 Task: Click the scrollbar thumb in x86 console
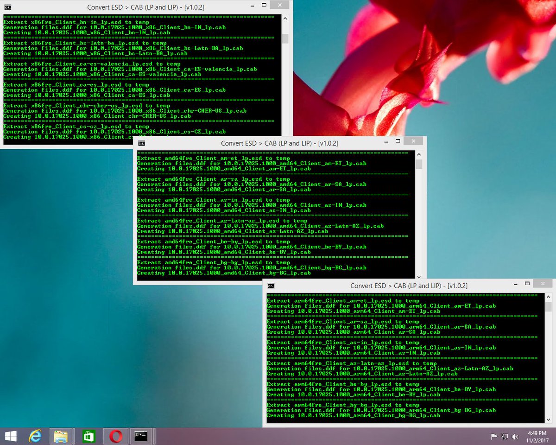(285, 38)
